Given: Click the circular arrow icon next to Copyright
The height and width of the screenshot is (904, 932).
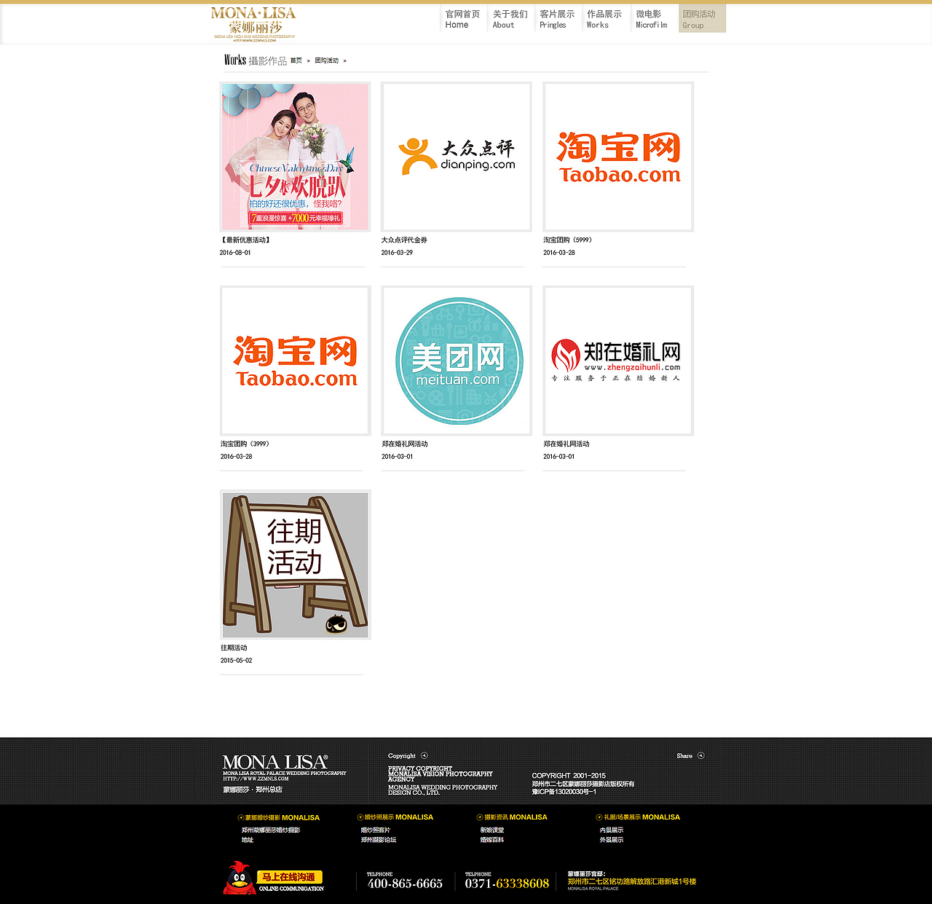Looking at the screenshot, I should [424, 755].
